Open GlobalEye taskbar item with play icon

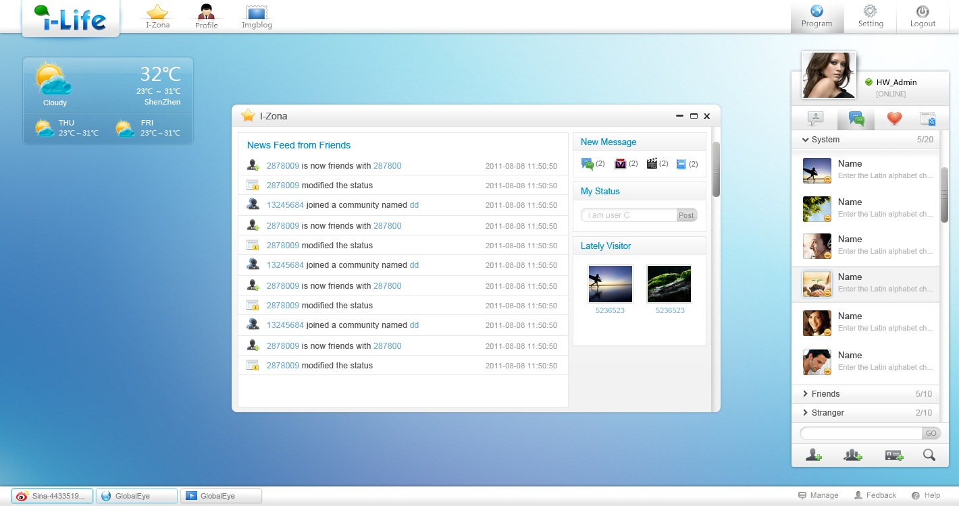(221, 496)
